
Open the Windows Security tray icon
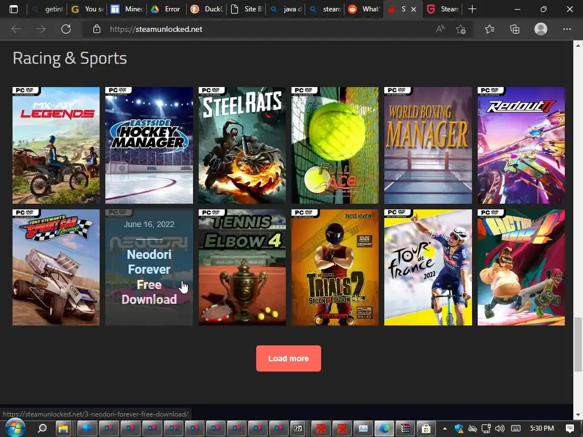coord(459,428)
